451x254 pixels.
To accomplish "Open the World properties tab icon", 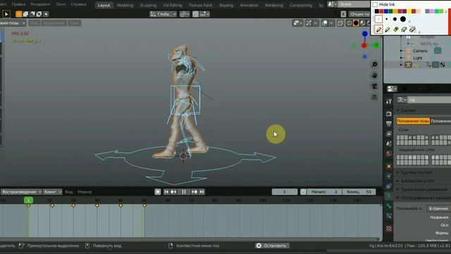I will [x=389, y=154].
